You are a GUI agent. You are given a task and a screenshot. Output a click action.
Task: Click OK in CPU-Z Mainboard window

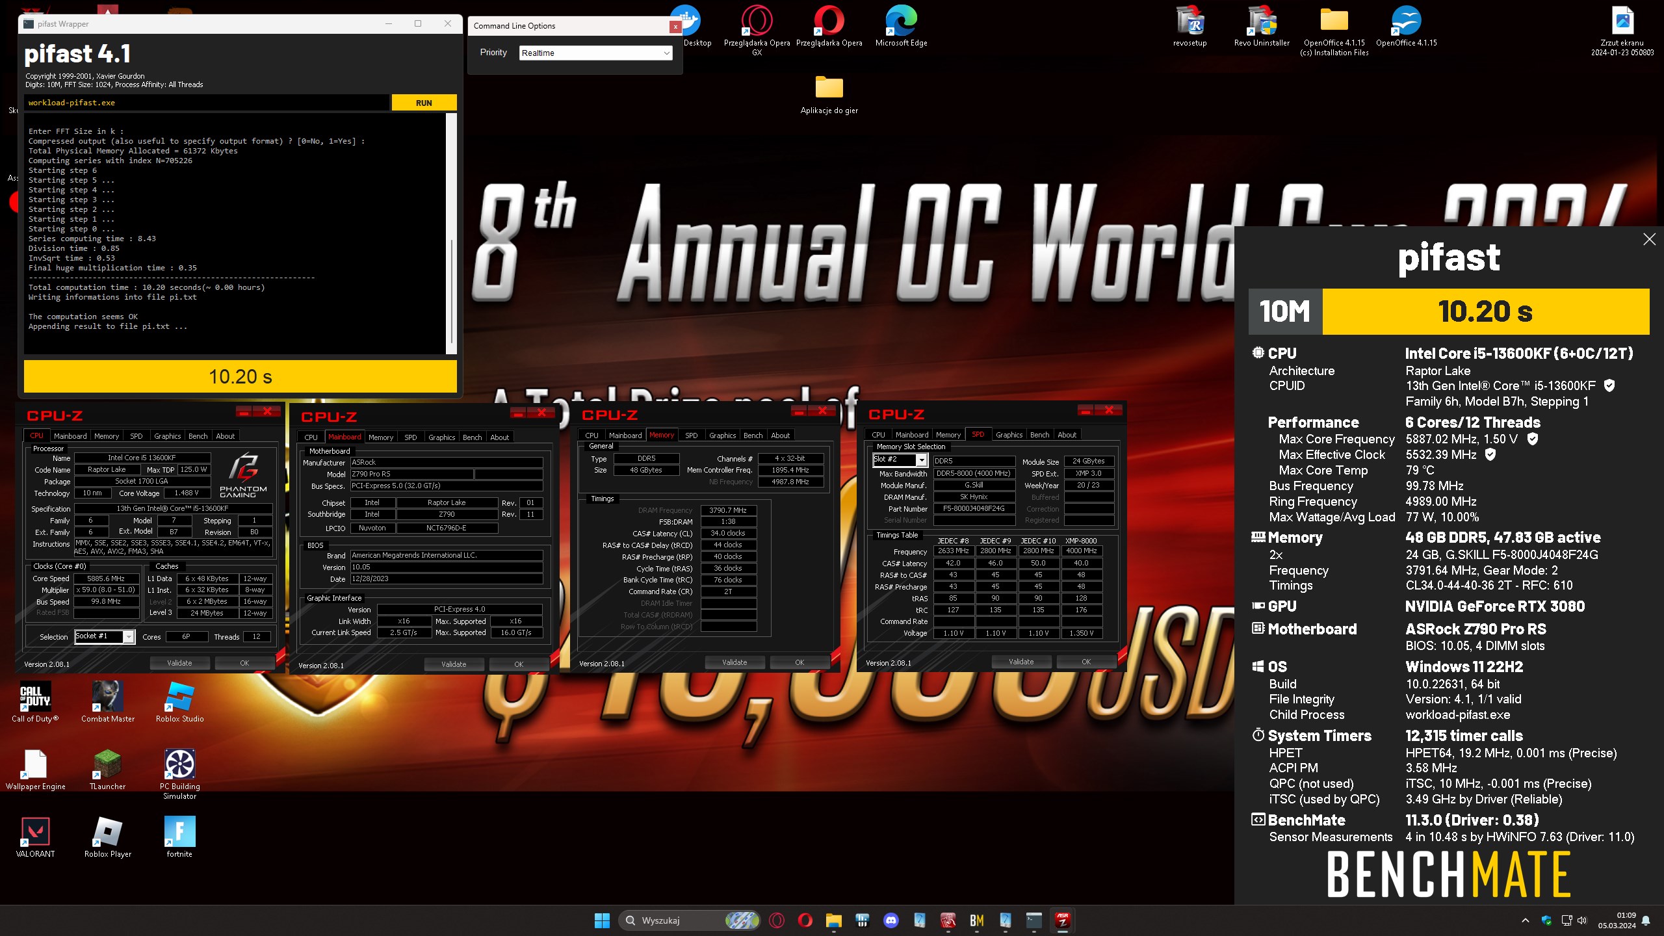[x=519, y=664]
